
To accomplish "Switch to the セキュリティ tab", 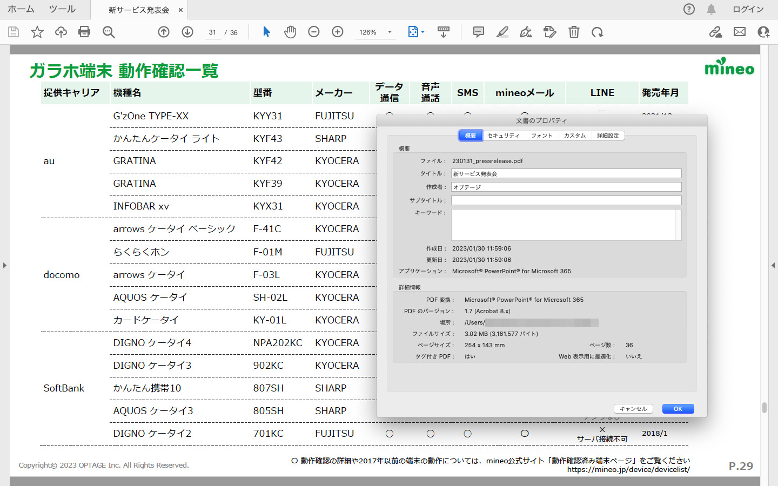I will point(503,136).
